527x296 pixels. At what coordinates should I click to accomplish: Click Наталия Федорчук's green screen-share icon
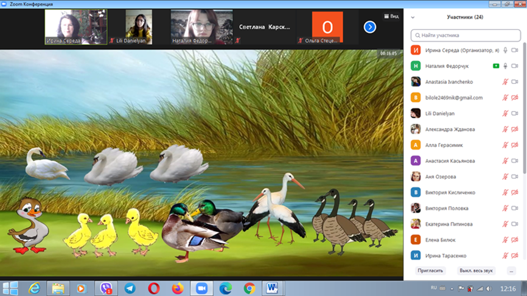(497, 66)
